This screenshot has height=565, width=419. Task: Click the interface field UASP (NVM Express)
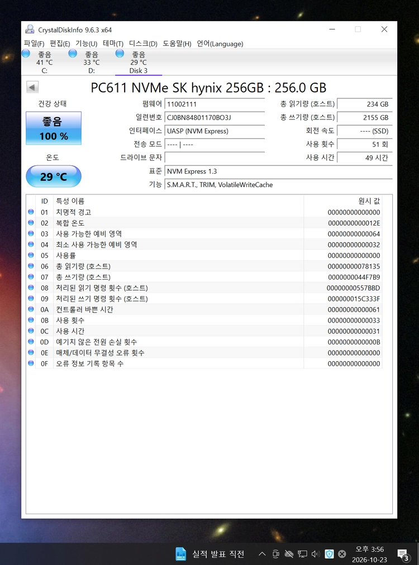coord(215,131)
